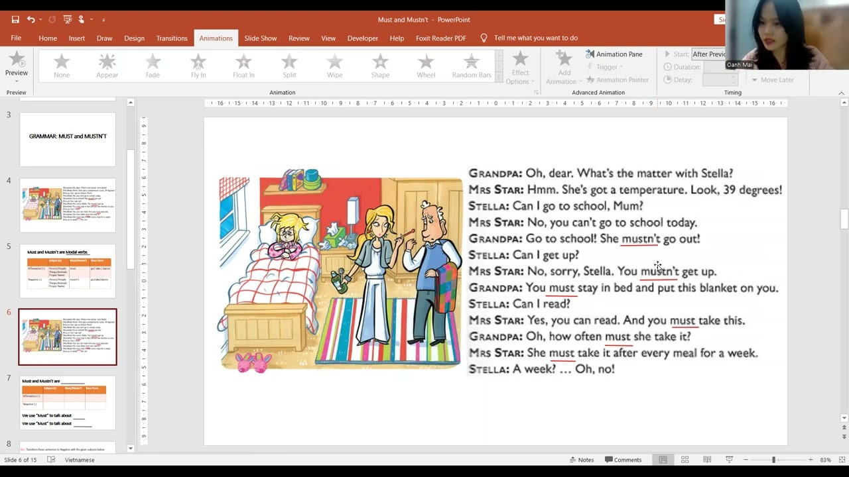Open the Trigger dropdown

point(606,67)
